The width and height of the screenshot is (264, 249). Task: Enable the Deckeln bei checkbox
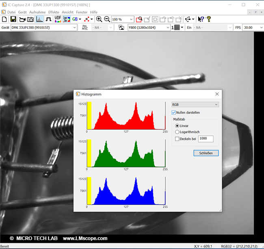pos(177,139)
